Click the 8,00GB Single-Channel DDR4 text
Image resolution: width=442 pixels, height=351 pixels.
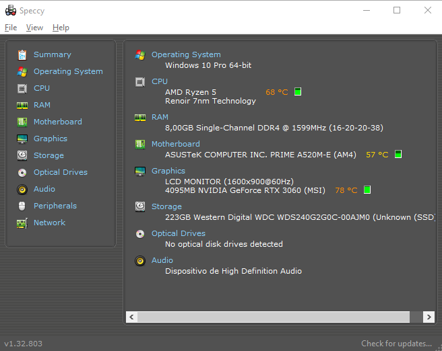click(x=274, y=128)
